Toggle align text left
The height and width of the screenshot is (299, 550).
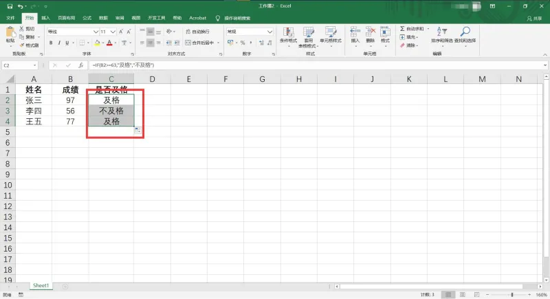pyautogui.click(x=142, y=43)
